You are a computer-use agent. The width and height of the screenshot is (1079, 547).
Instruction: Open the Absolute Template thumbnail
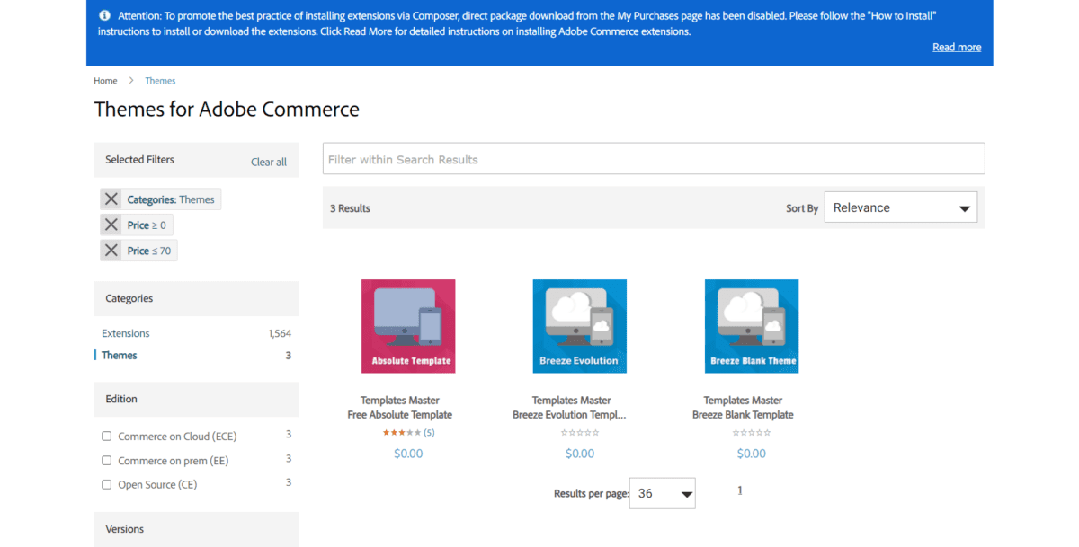[x=408, y=326]
